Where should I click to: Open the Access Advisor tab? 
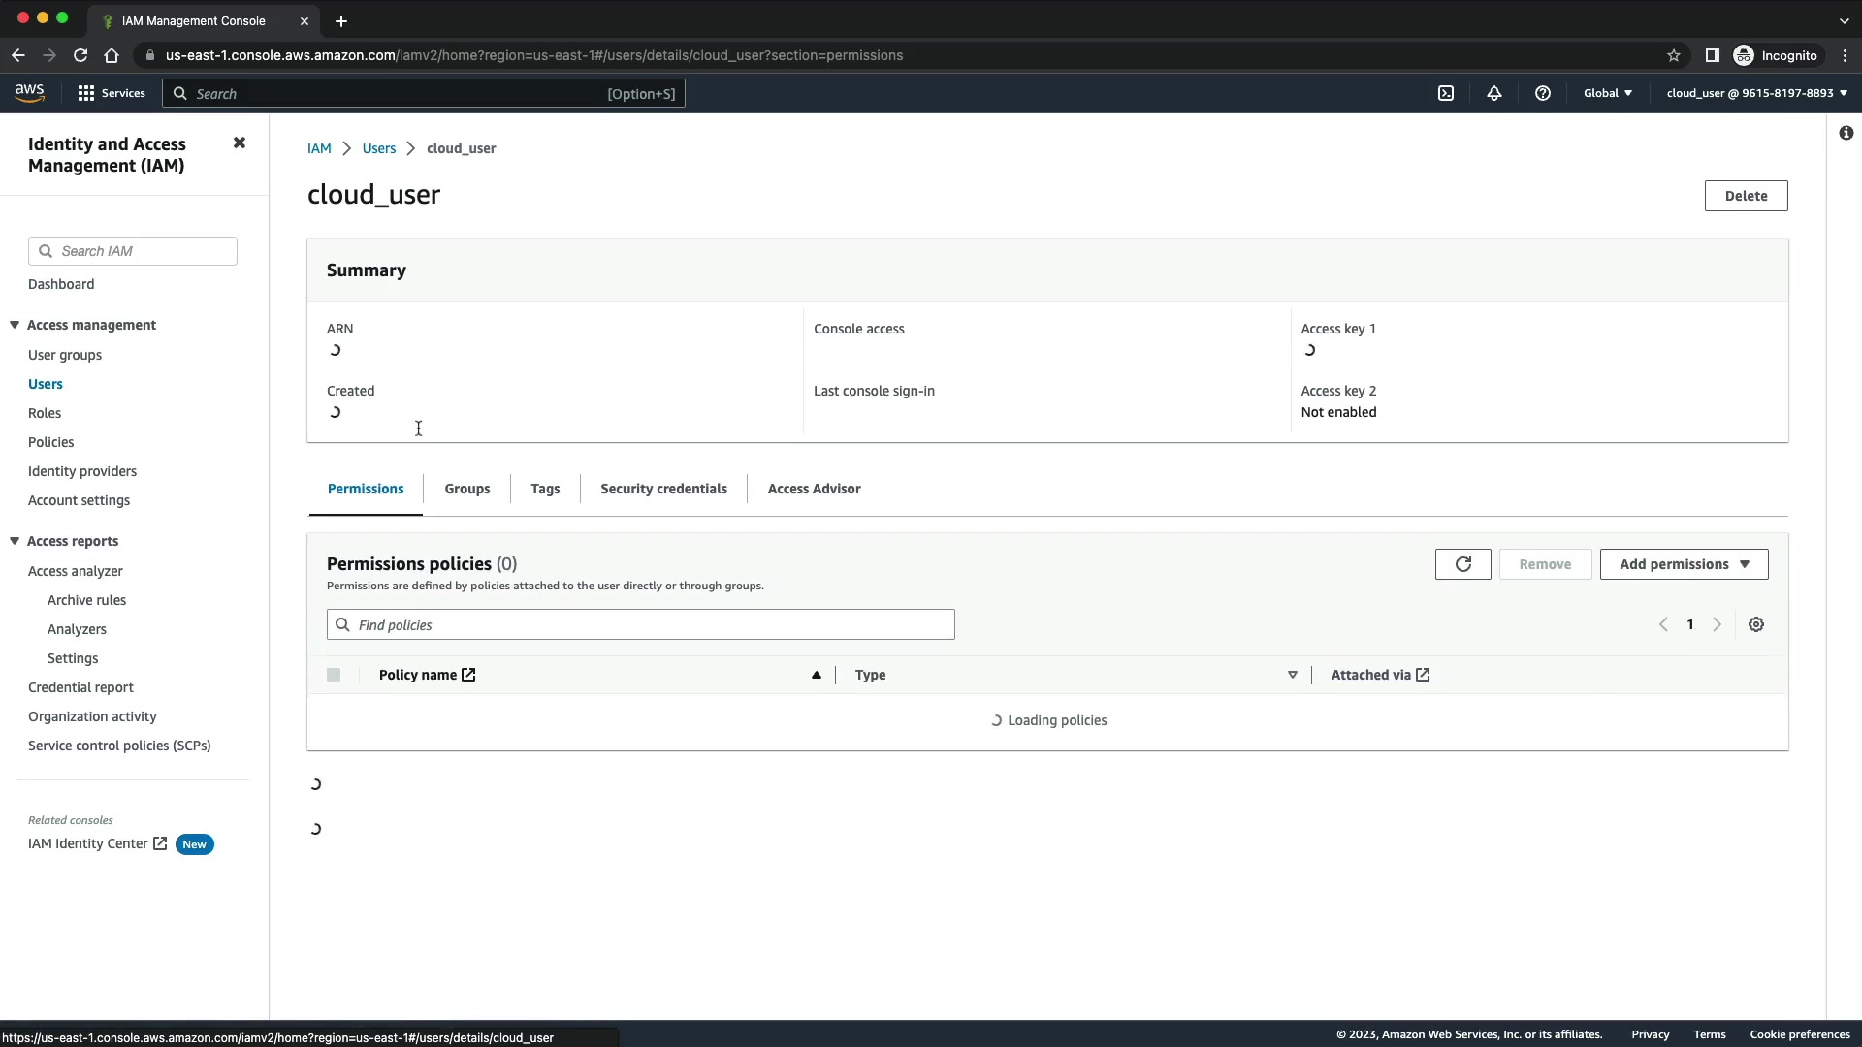[x=814, y=489]
